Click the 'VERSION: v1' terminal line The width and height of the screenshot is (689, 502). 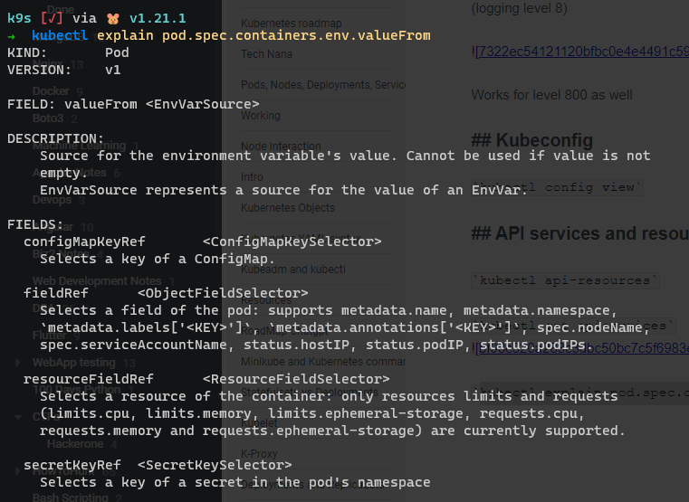tap(64, 71)
